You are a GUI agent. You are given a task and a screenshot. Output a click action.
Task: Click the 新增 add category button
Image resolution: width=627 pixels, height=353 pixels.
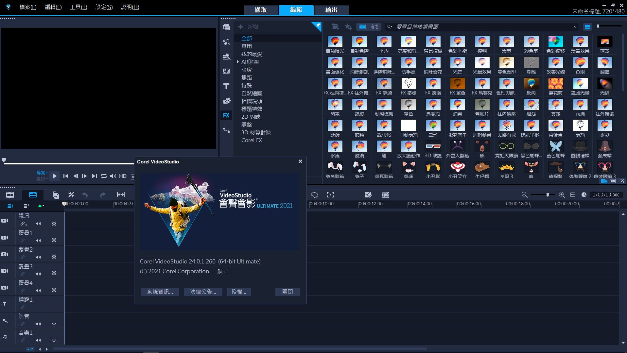click(248, 27)
